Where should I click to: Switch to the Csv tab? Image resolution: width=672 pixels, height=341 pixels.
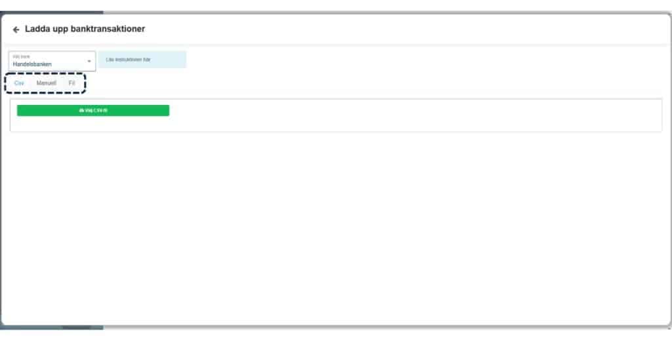[19, 83]
